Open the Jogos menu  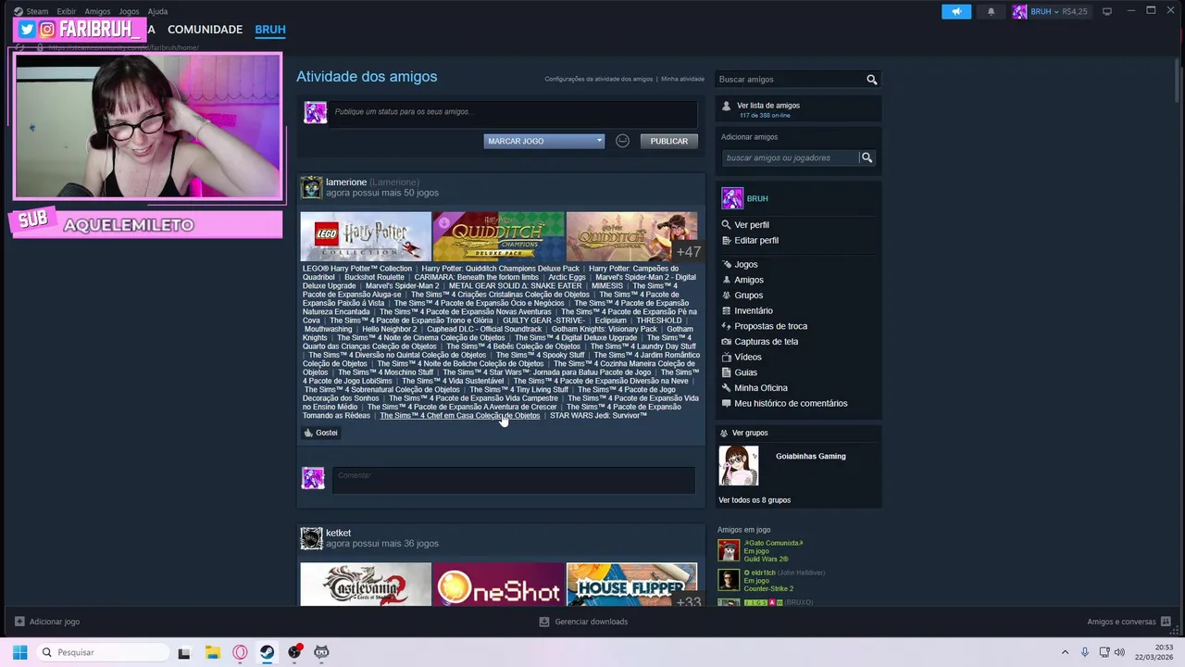tap(129, 12)
